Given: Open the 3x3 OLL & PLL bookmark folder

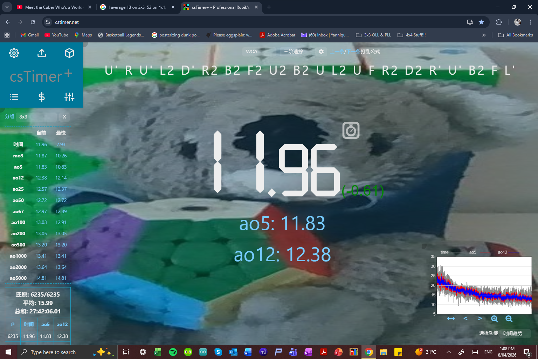Looking at the screenshot, I should [373, 35].
